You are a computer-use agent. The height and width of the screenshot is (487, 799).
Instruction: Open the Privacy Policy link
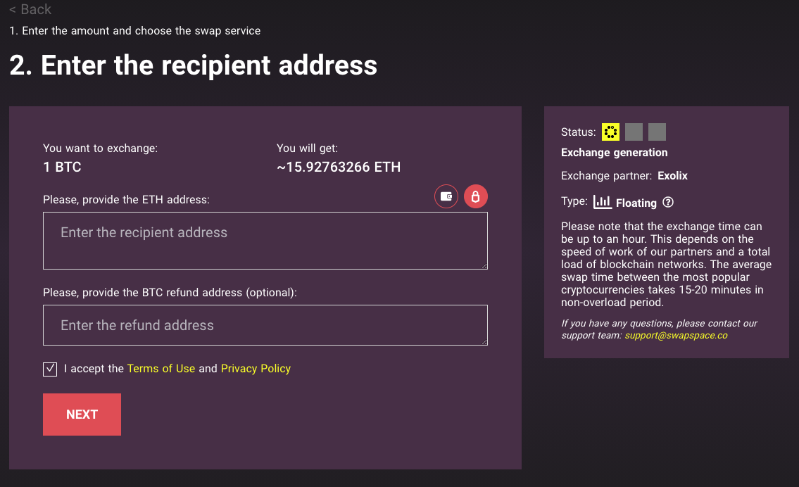(256, 368)
